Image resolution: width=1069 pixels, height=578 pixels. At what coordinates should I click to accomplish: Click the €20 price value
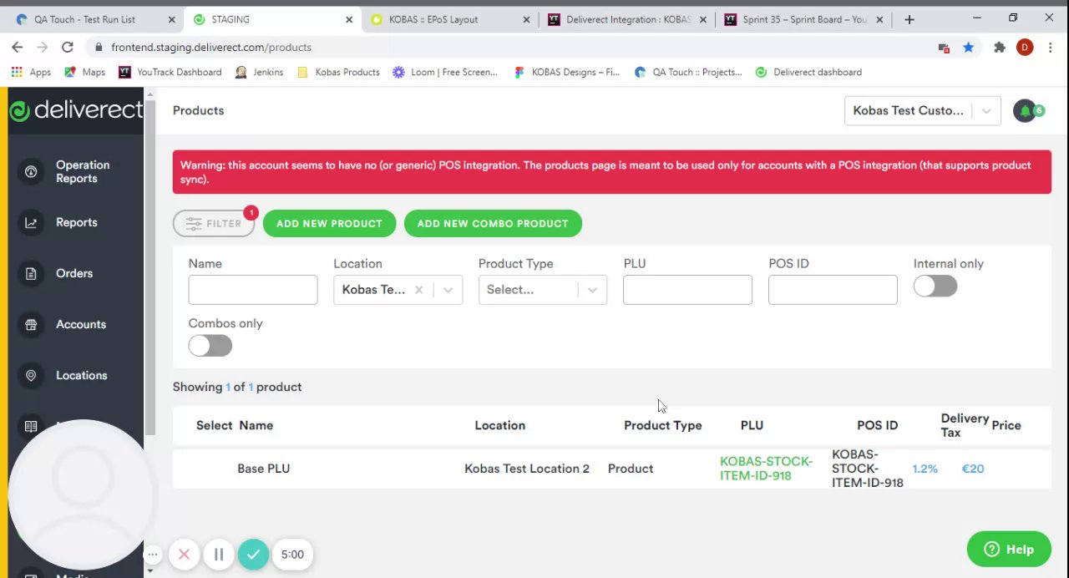(x=973, y=469)
